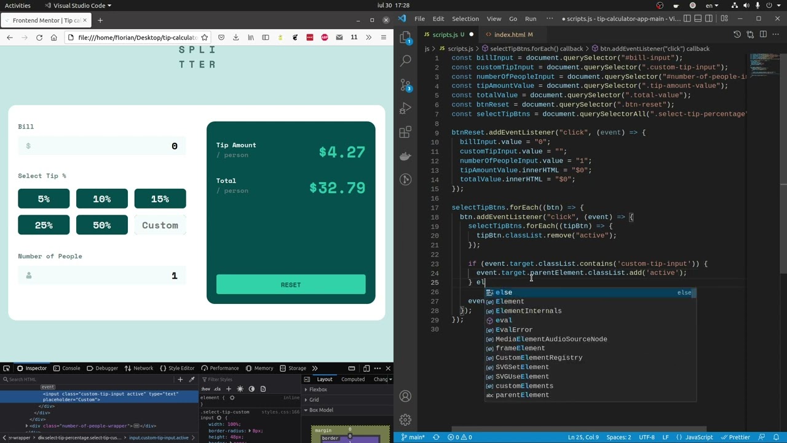This screenshot has height=443, width=787.
Task: Bookmark this page with the star icon
Action: coord(205,38)
